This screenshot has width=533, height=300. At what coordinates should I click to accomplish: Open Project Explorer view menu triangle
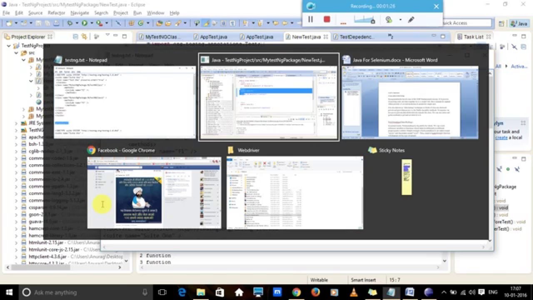coord(108,36)
